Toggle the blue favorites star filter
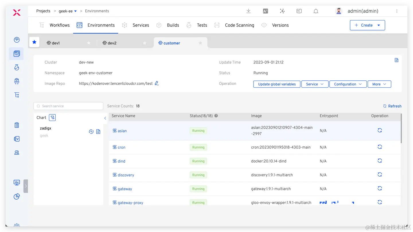Screen dimensions: 413x232 [34, 42]
